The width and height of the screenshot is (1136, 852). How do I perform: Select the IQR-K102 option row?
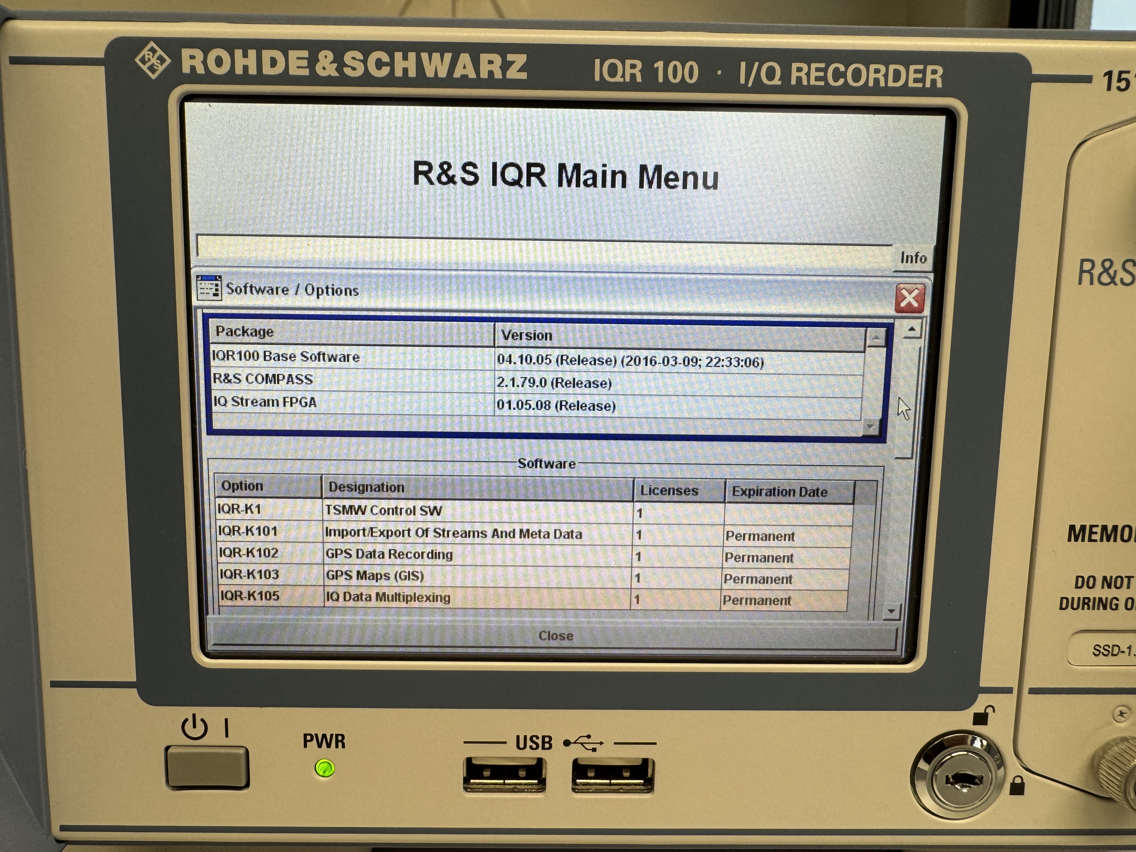[534, 555]
